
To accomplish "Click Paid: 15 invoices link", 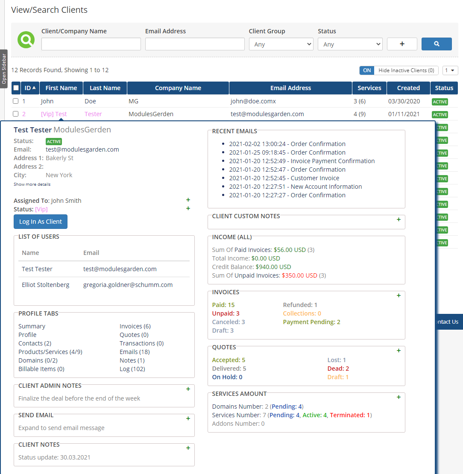I will tap(223, 305).
